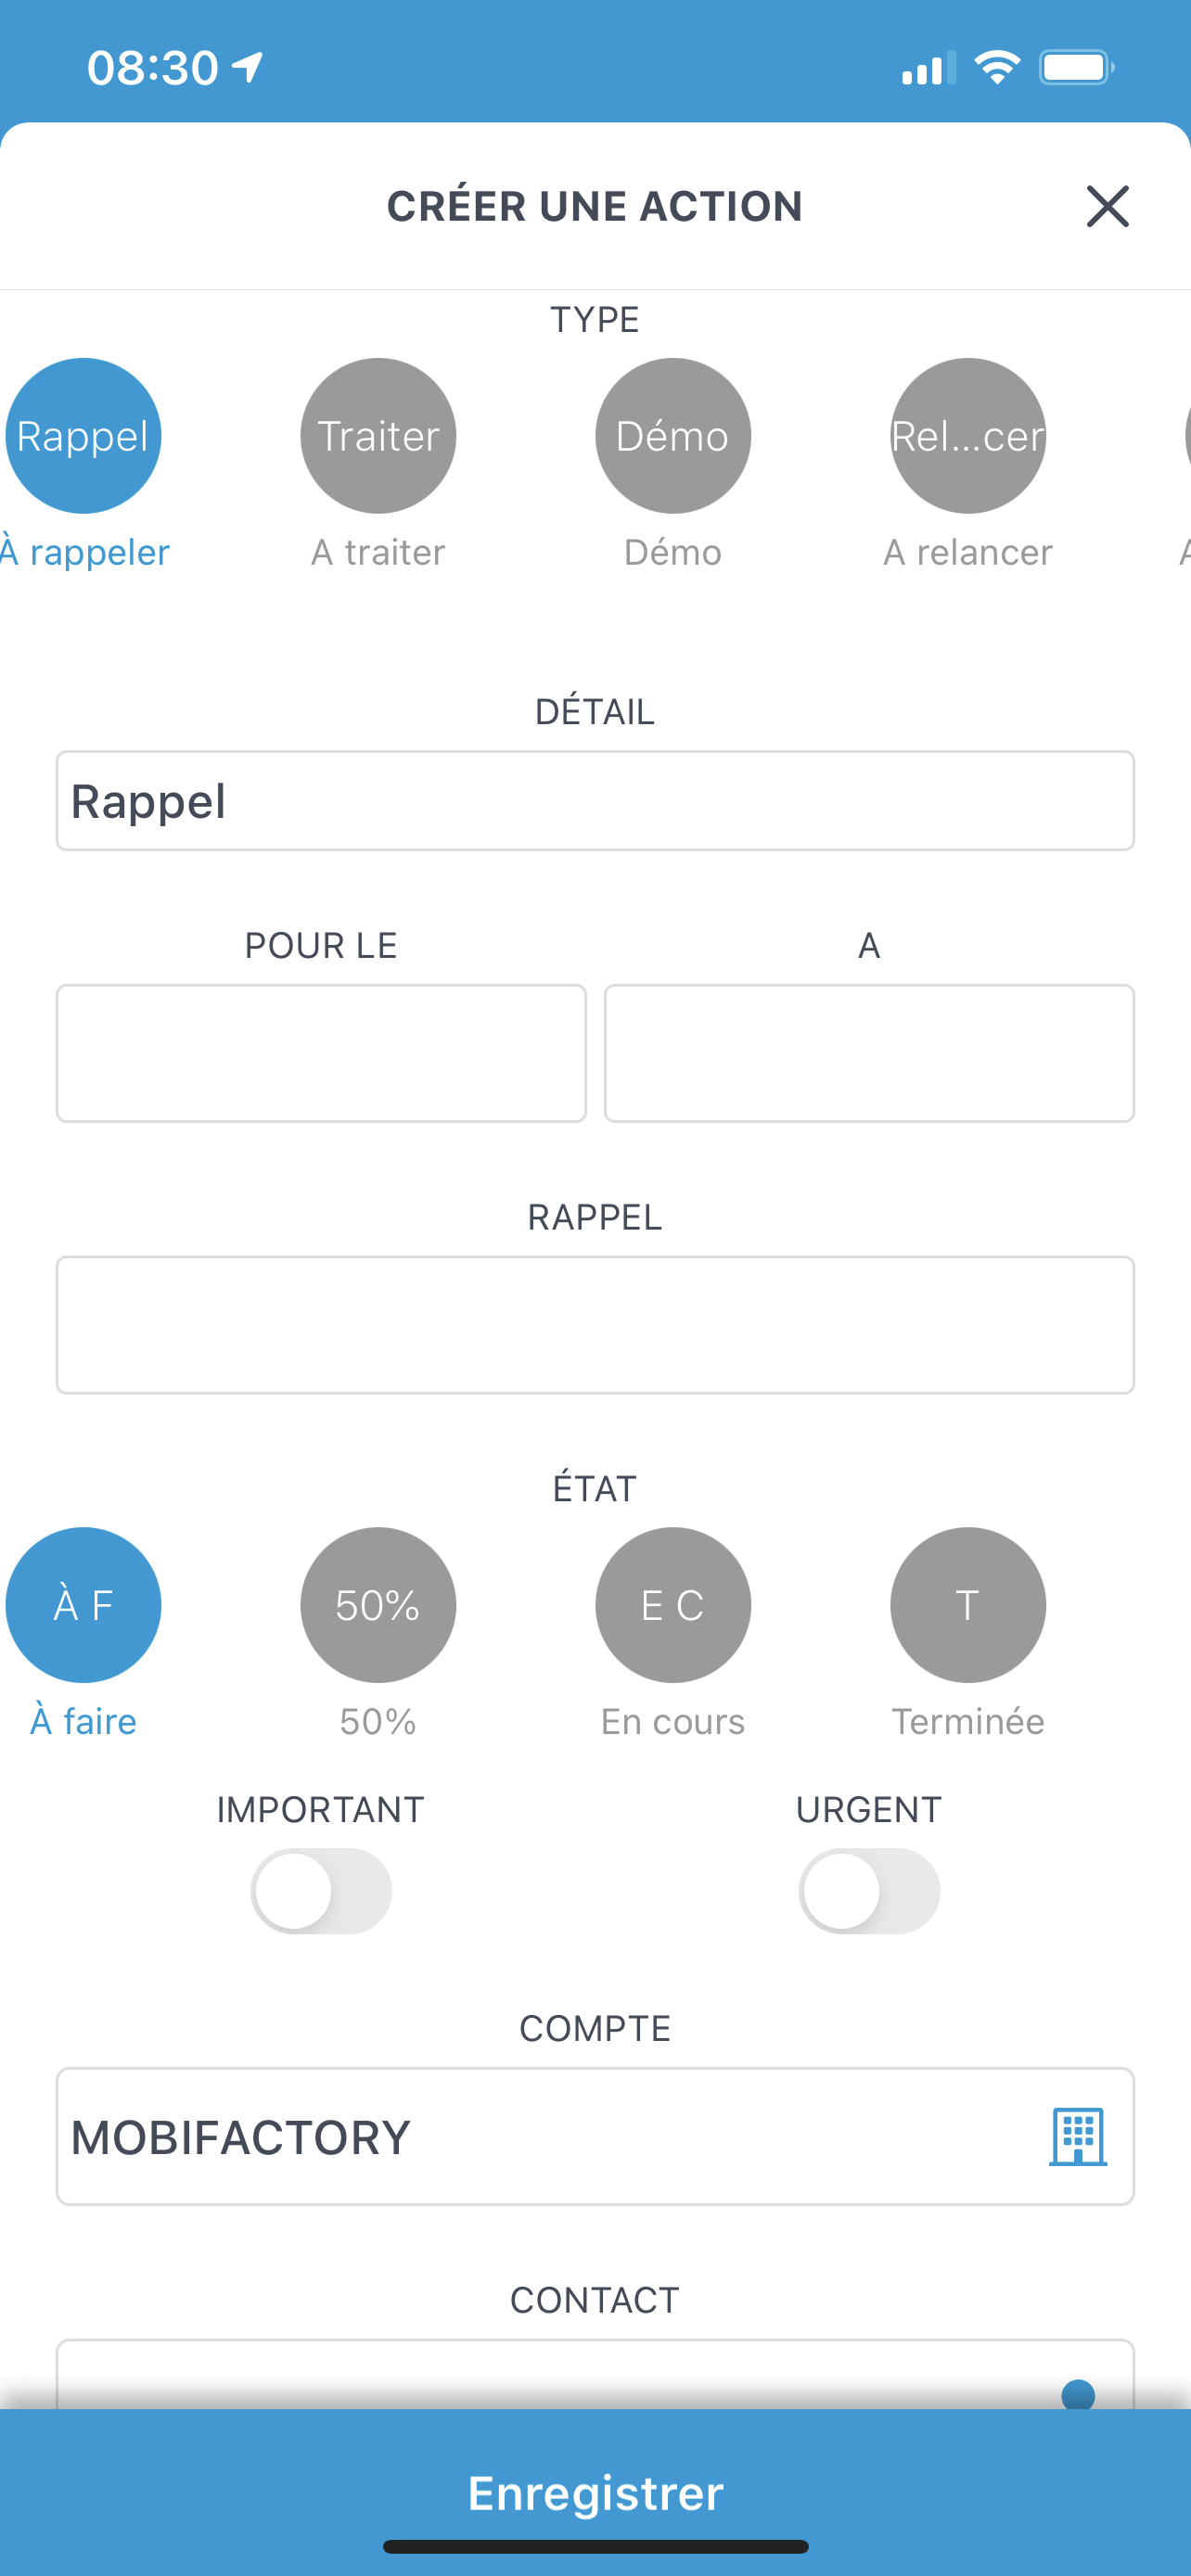Open the A time picker field
Screen dimensions: 1191x2576
(869, 1053)
